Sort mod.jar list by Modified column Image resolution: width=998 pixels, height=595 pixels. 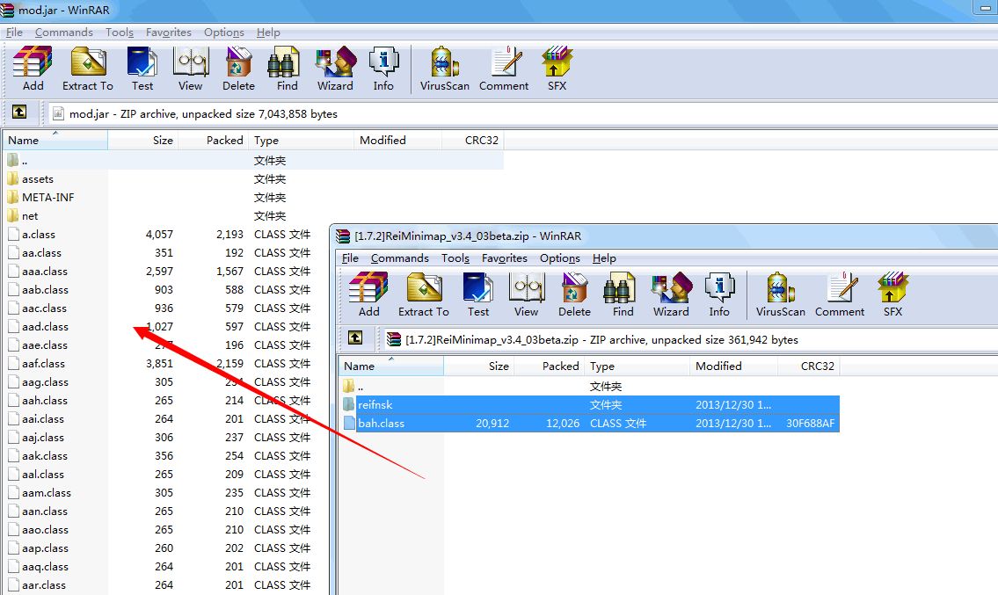tap(397, 140)
